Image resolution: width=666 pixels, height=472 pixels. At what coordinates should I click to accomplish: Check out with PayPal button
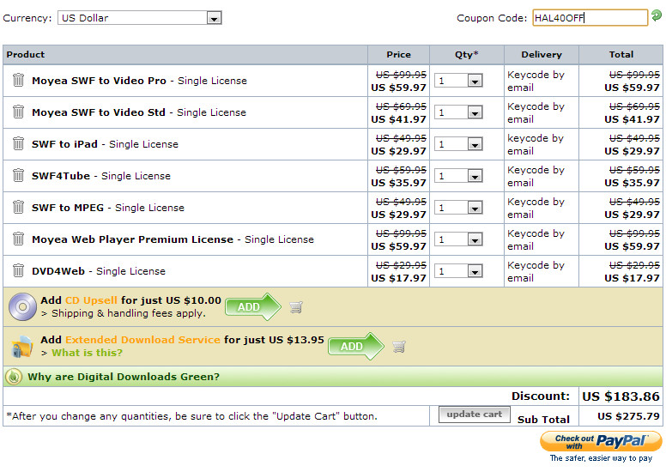click(601, 441)
